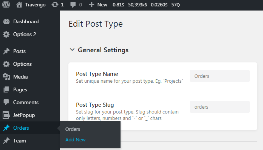Go to the Comments section
This screenshot has height=150, width=263.
point(26,102)
